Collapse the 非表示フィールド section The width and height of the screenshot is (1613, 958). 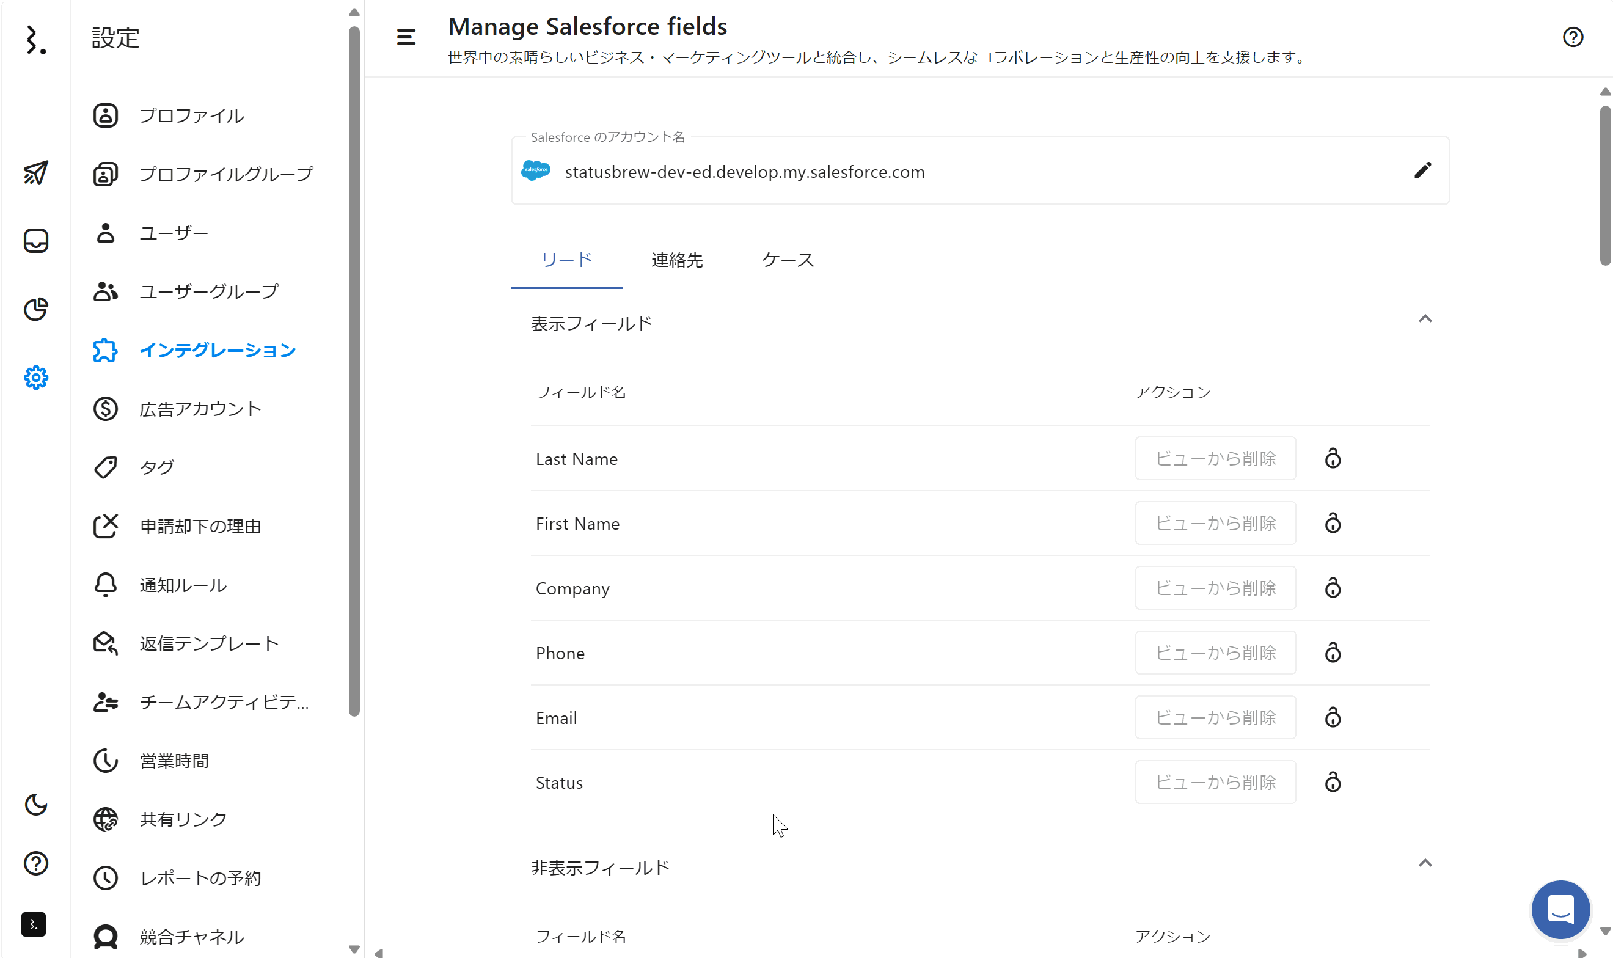point(1425,863)
